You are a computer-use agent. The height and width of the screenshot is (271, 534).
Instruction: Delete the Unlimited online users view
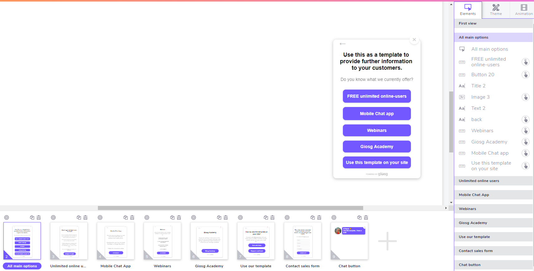pyautogui.click(x=85, y=217)
